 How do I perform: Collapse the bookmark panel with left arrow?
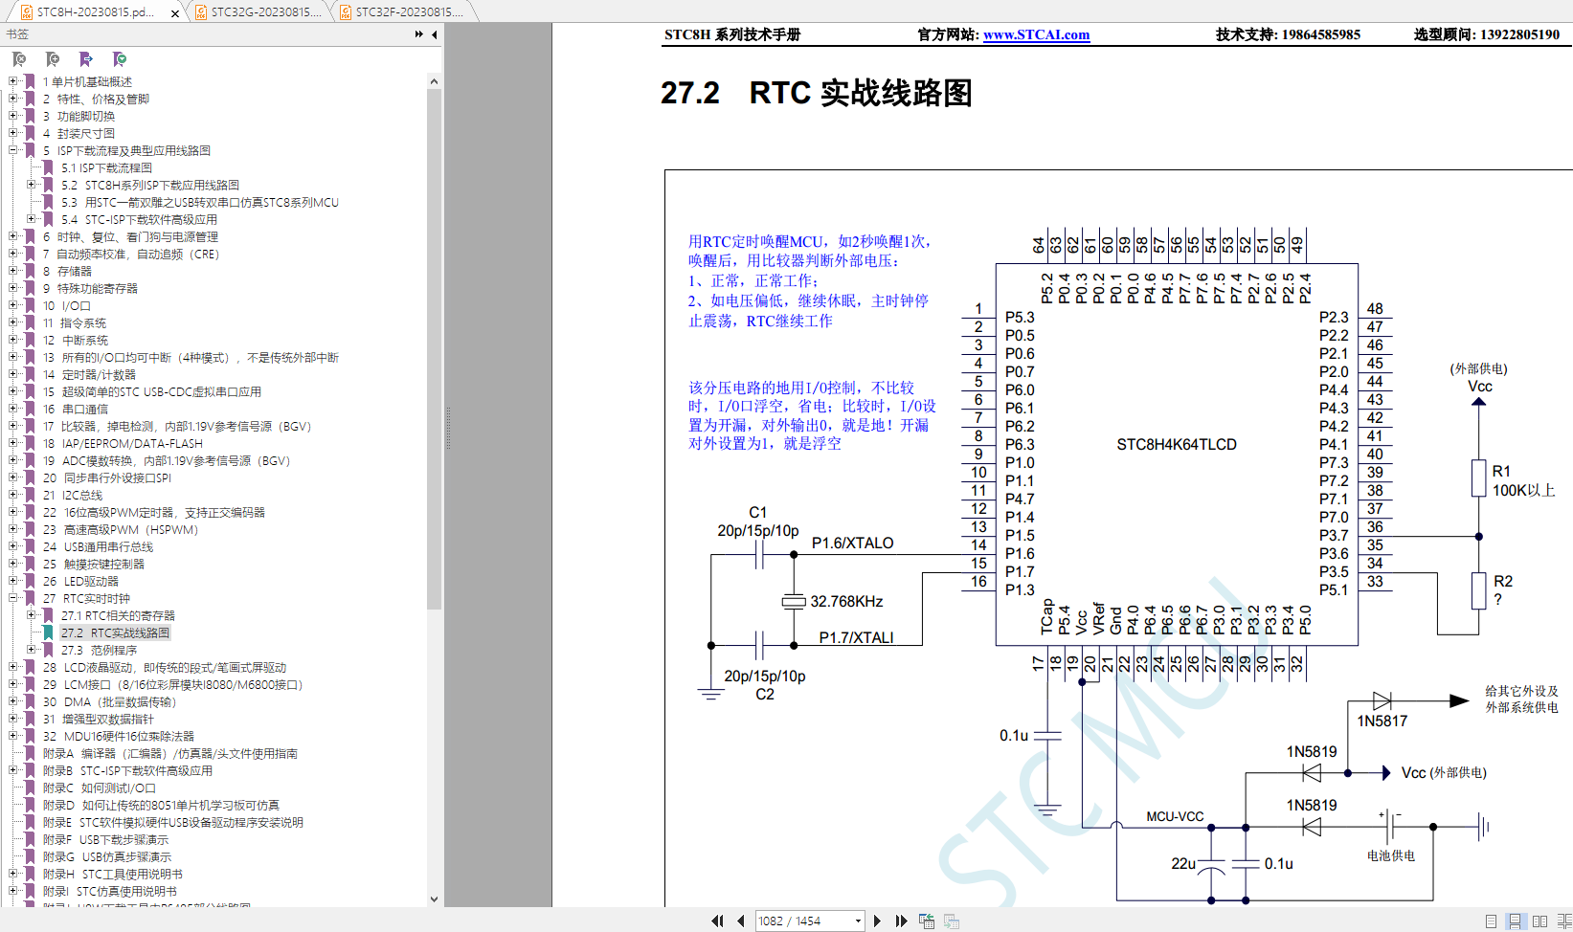click(x=435, y=34)
